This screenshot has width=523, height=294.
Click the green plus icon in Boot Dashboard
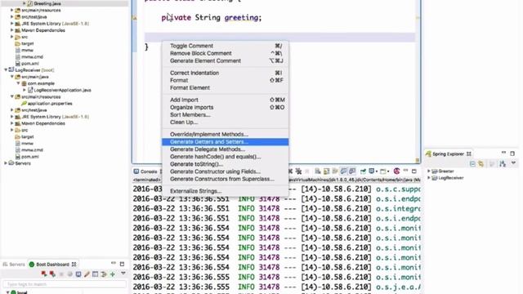(x=113, y=274)
